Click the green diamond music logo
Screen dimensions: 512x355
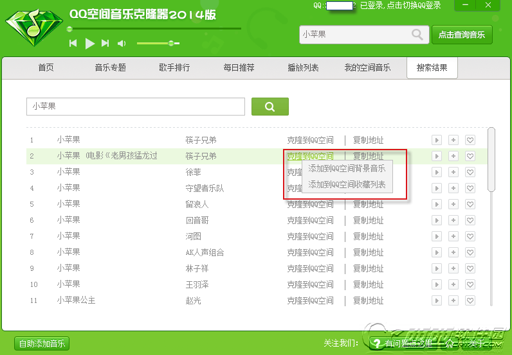[33, 28]
